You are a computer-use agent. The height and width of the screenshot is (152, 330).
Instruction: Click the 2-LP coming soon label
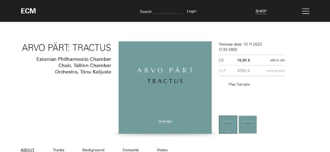276,71
